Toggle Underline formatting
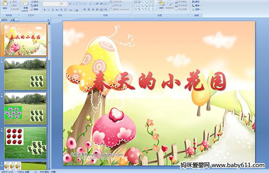This screenshot has height=173, width=269. coord(52,10)
